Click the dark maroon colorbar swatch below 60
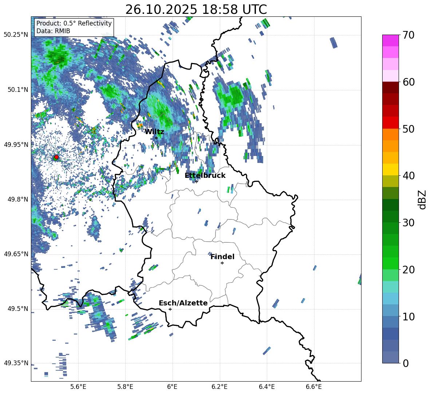Screen dimensions: 431x394 point(390,87)
